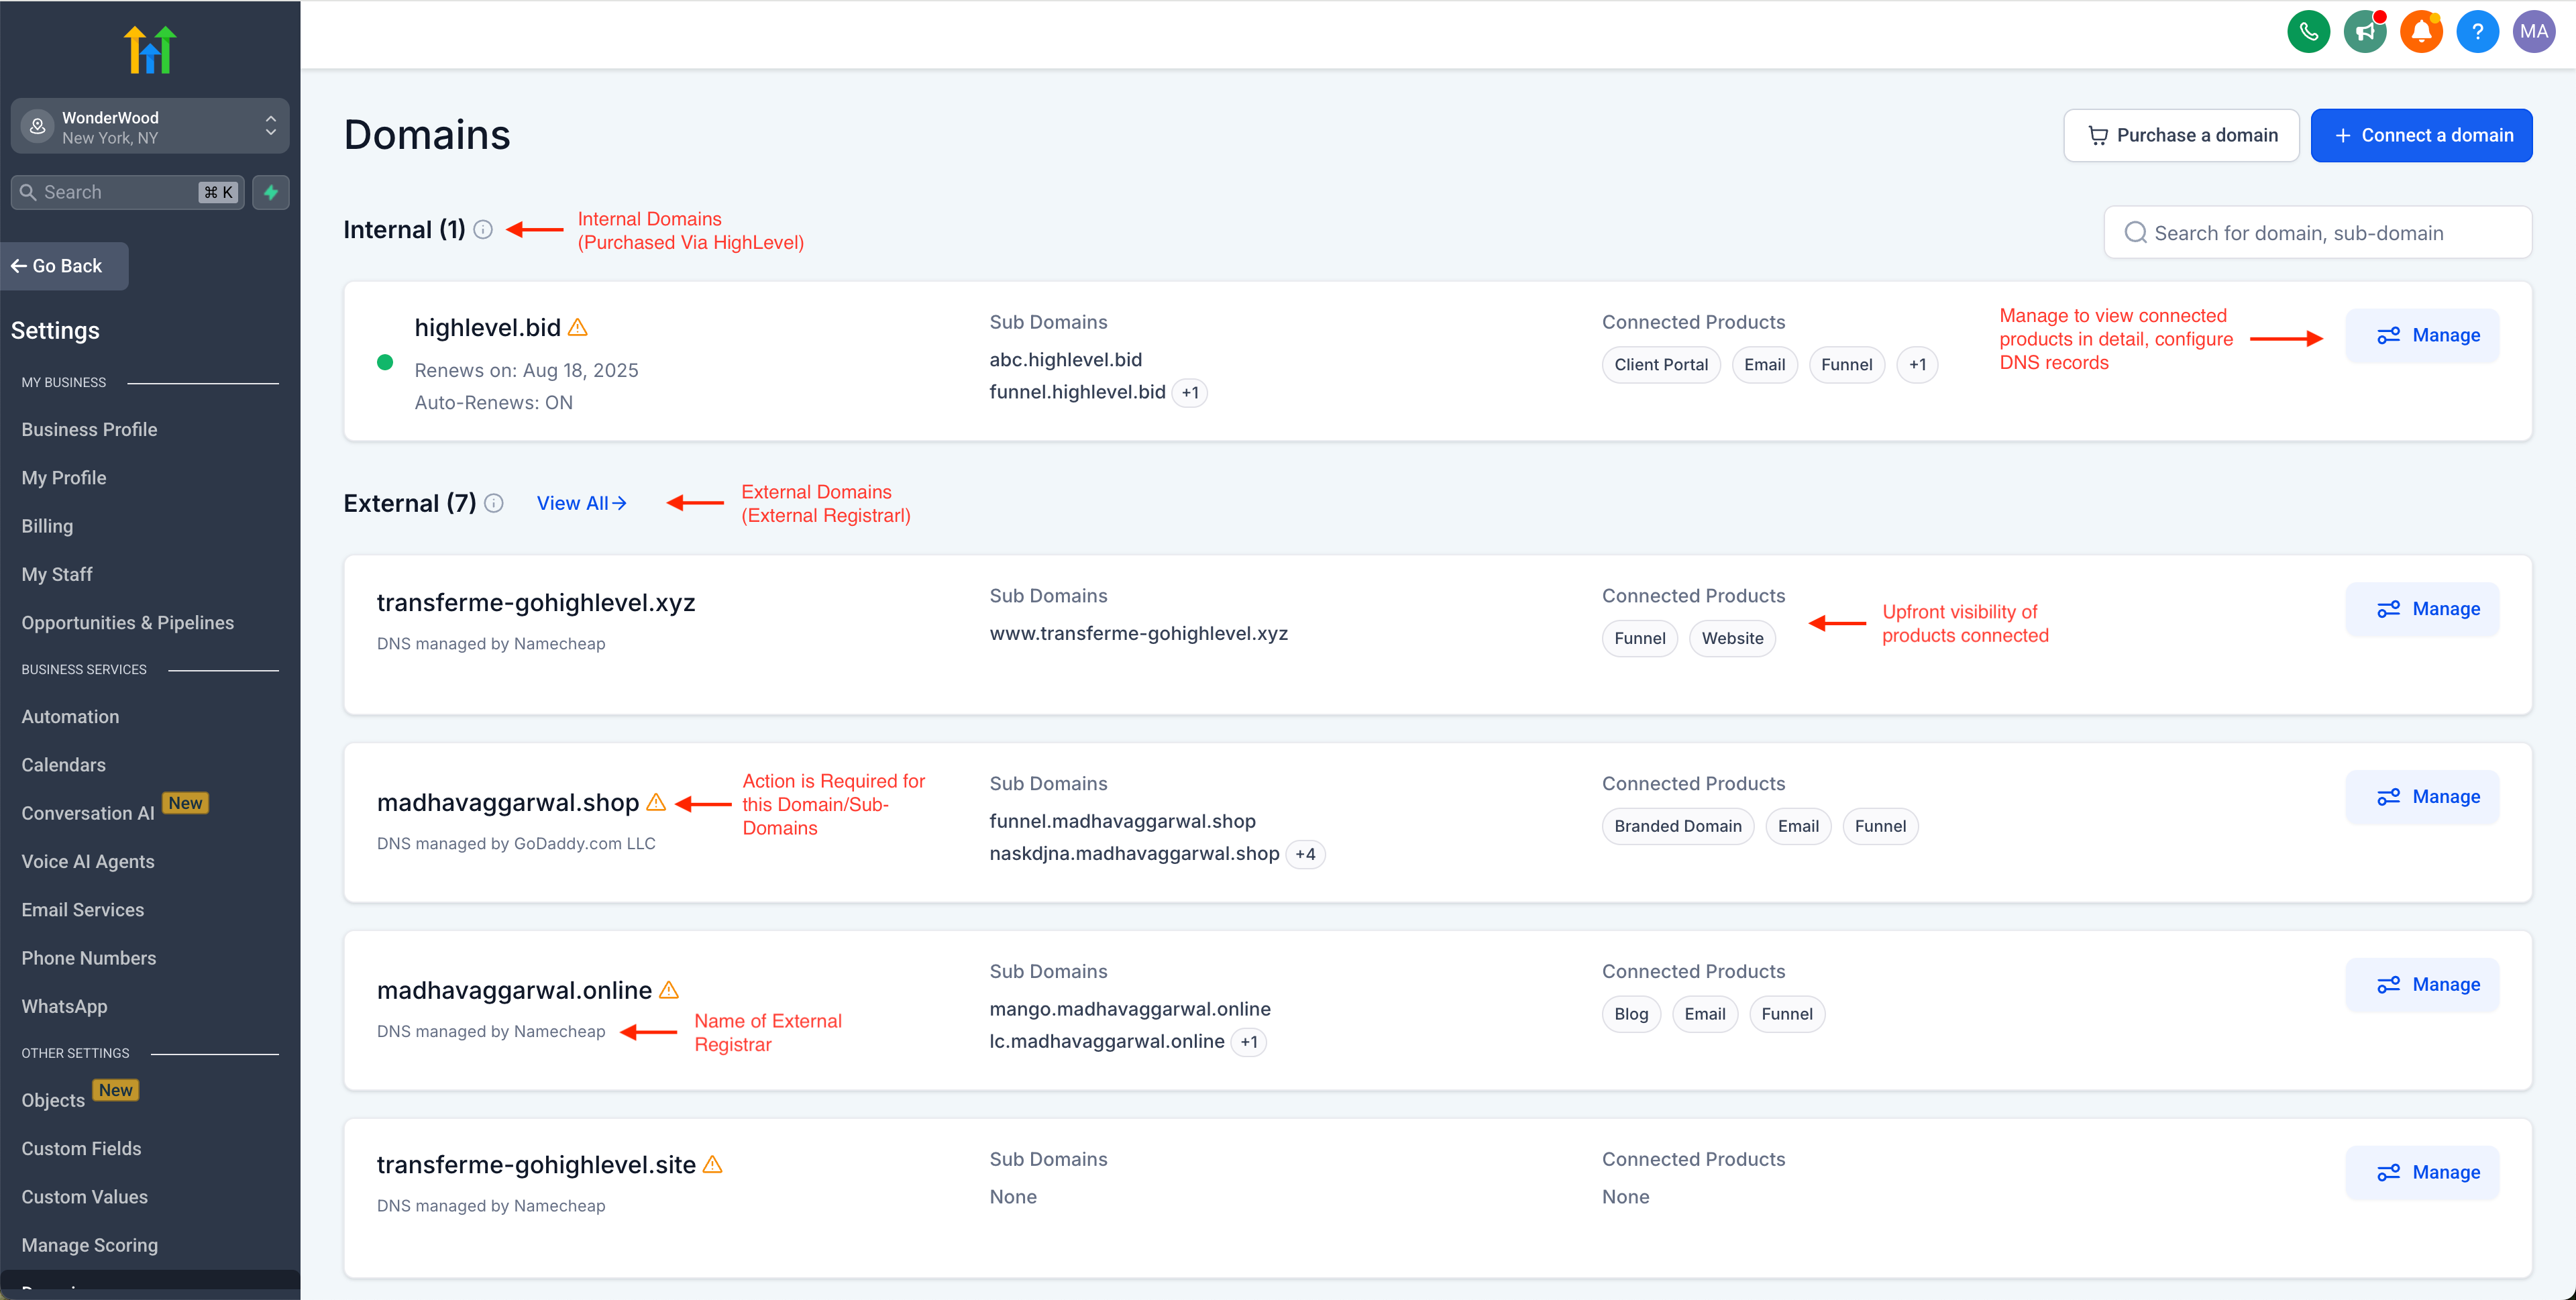Click DNS managed by GoDaddy.com LLC text

[x=516, y=844]
